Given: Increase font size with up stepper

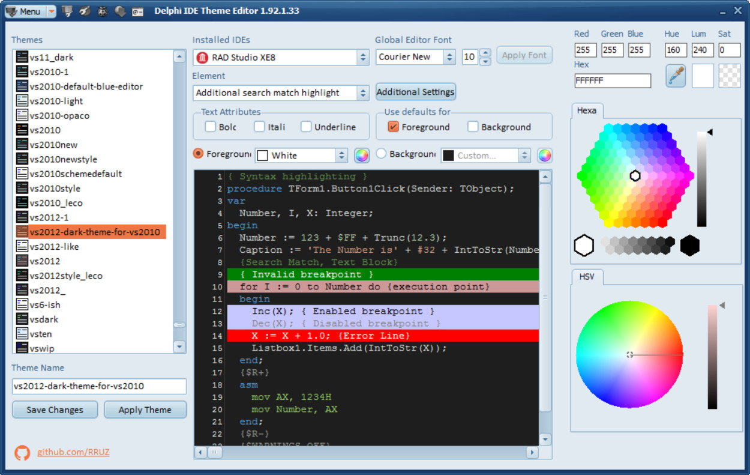Looking at the screenshot, I should pos(485,53).
